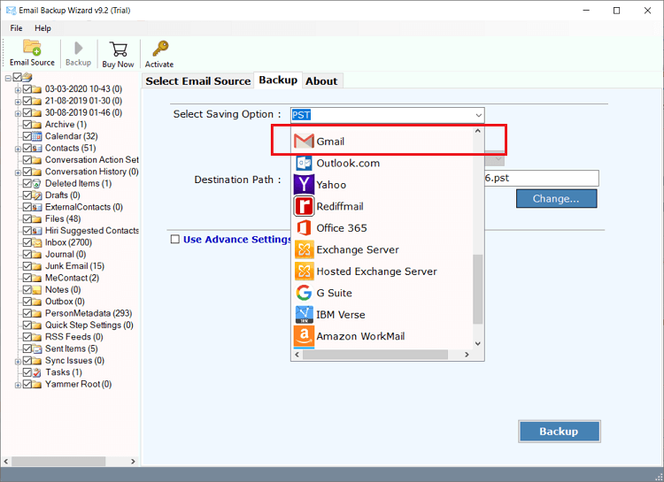Image resolution: width=664 pixels, height=482 pixels.
Task: Click the Inbox (2700) envelope icon
Action: tap(37, 242)
